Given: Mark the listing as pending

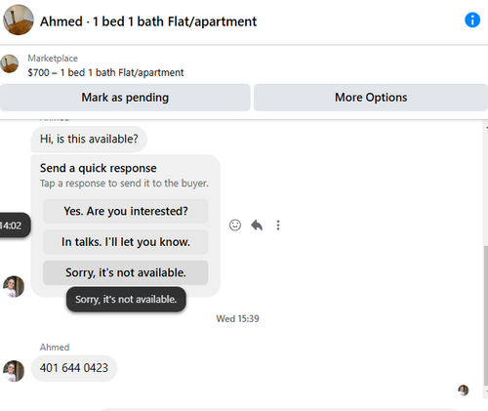Looking at the screenshot, I should 125,98.
